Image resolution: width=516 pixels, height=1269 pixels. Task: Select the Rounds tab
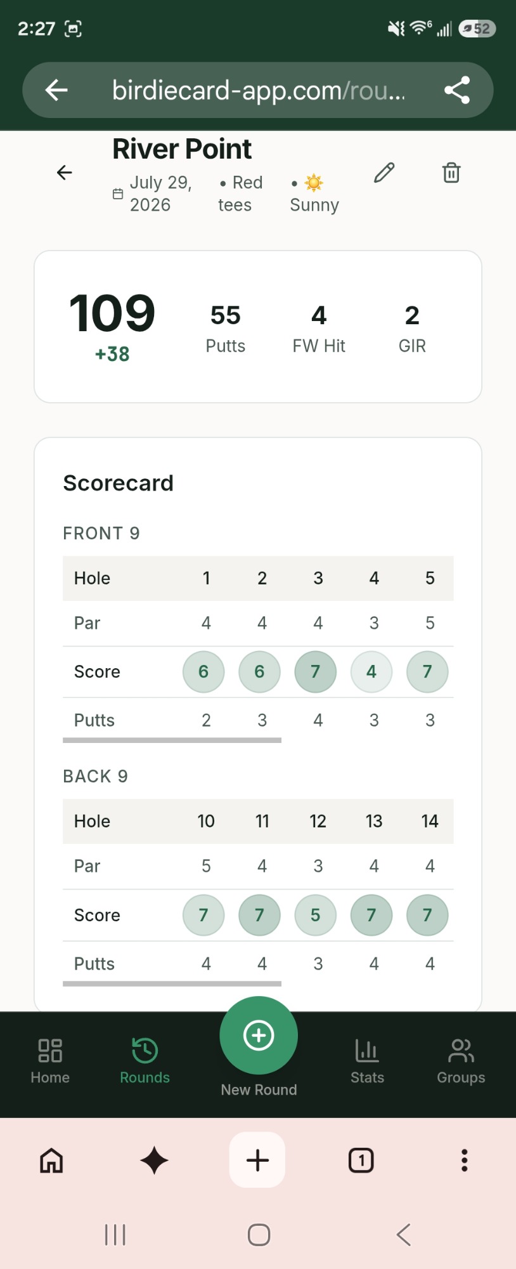pyautogui.click(x=145, y=1061)
